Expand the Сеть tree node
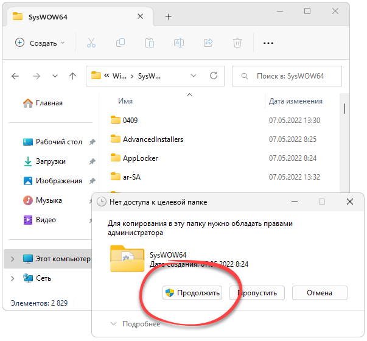The image size is (367, 341). (x=12, y=278)
